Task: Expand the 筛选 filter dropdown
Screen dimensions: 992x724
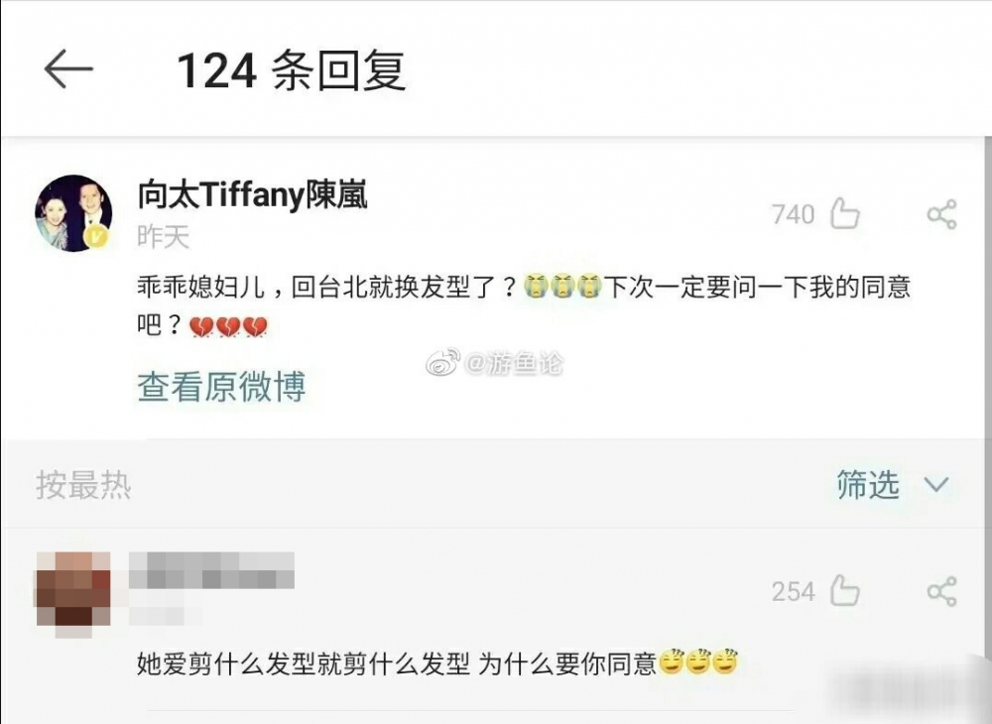Action: point(894,485)
